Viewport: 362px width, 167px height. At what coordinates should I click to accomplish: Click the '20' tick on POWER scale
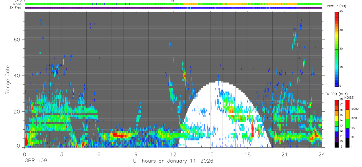click(341, 49)
